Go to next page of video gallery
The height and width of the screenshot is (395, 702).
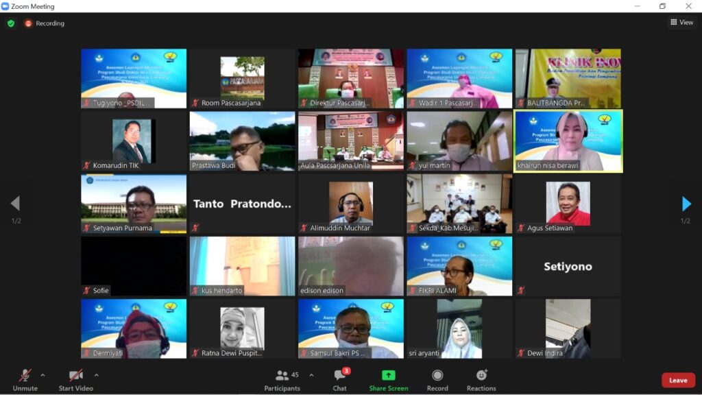click(686, 204)
